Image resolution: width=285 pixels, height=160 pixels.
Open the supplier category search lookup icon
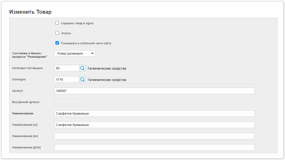pos(82,68)
